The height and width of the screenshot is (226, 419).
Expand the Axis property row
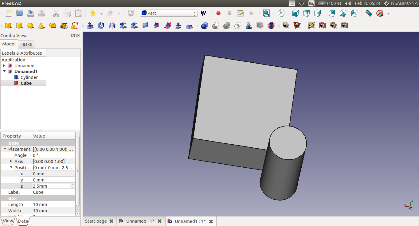point(11,161)
